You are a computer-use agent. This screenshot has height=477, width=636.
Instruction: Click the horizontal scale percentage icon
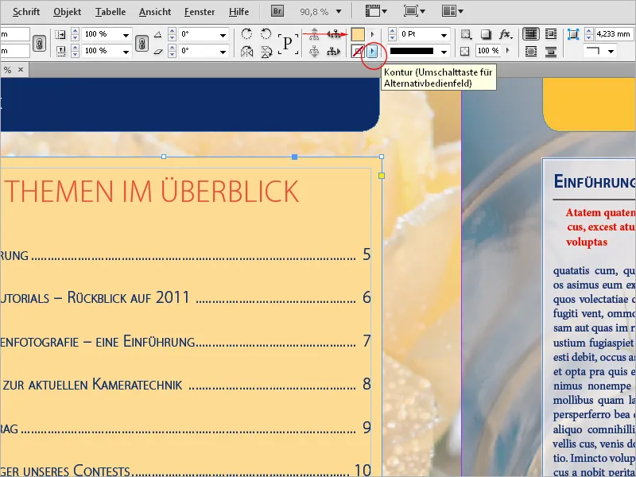click(60, 35)
